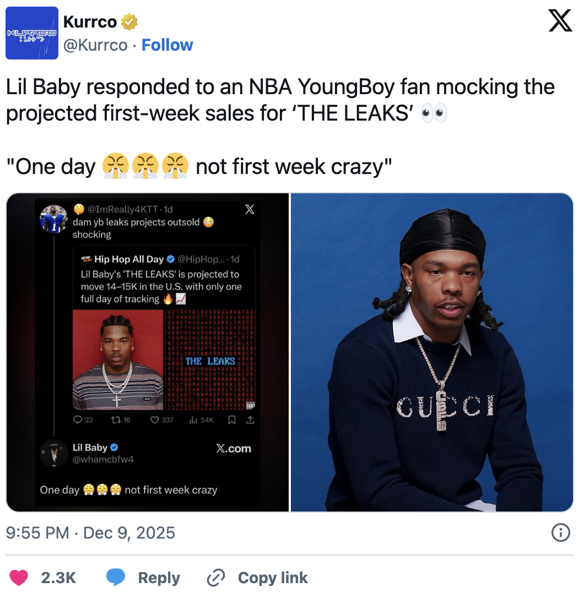Open the 9:55 PM Dec 9, 2025 timestamp
This screenshot has height=598, width=584.
[x=90, y=533]
